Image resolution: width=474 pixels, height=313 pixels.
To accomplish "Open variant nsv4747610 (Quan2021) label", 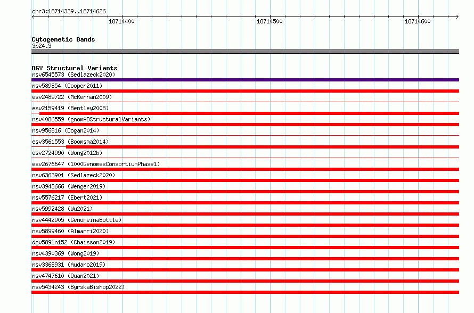I will coord(66,276).
